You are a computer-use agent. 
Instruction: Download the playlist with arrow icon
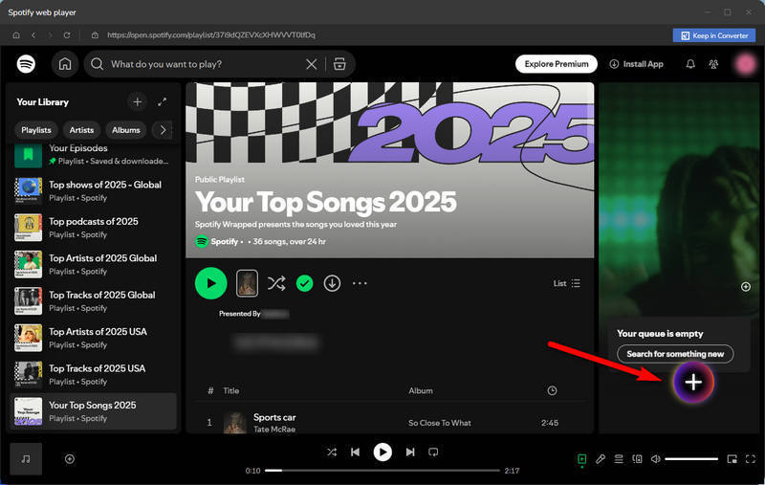(x=332, y=283)
